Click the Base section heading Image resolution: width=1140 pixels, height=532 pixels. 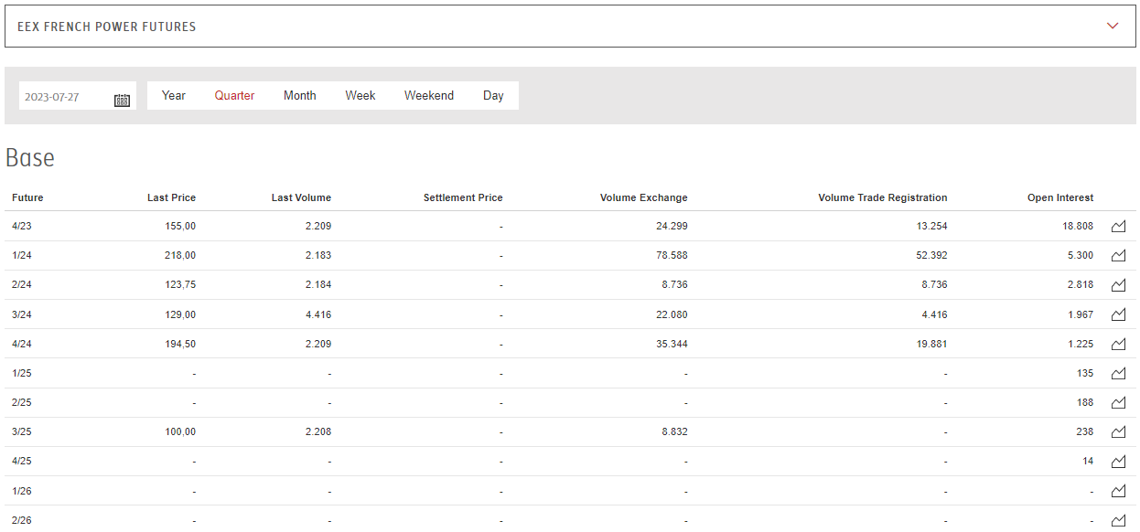tap(30, 157)
